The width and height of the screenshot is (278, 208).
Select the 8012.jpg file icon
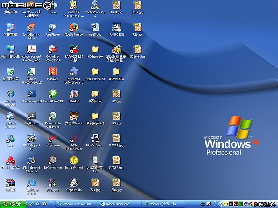[x=138, y=7]
